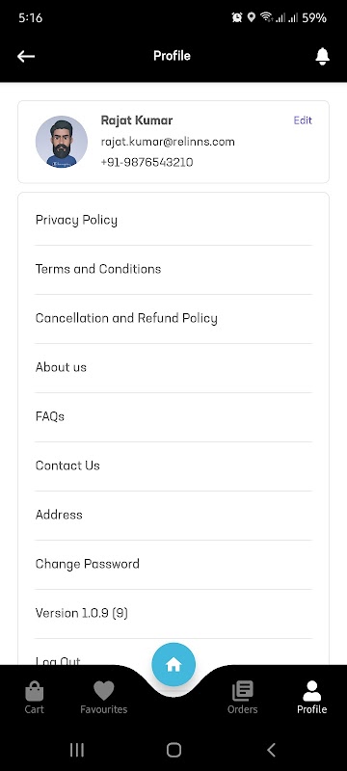Tap the Log Out option
The image size is (347, 771).
pos(58,660)
